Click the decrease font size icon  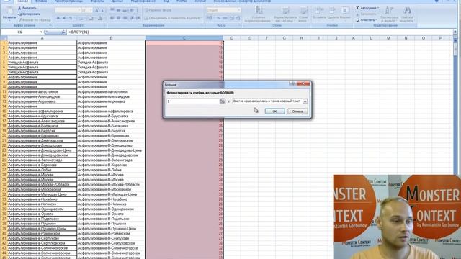[102, 10]
